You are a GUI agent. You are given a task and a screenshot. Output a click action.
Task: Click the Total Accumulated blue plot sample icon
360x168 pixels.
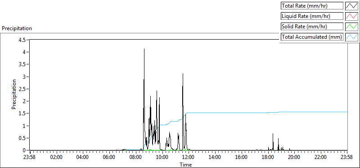pyautogui.click(x=351, y=37)
